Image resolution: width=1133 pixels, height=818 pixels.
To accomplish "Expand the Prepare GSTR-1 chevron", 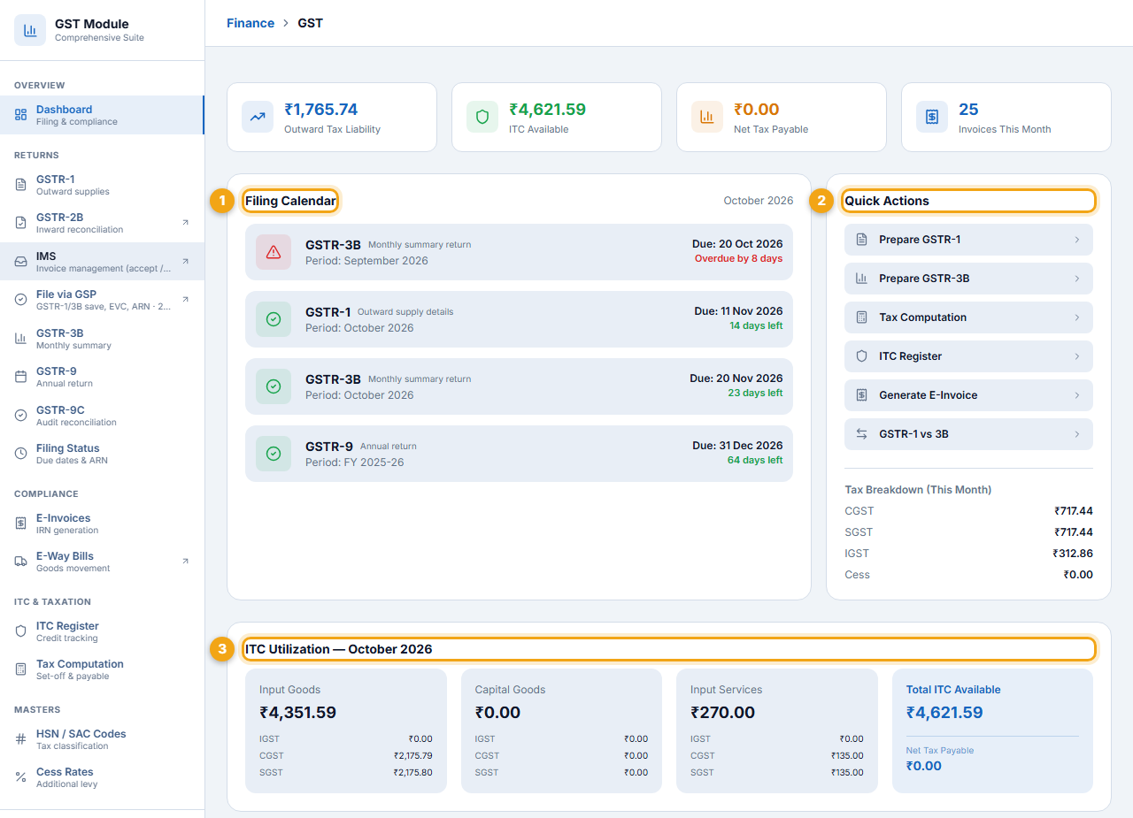I will click(1077, 240).
